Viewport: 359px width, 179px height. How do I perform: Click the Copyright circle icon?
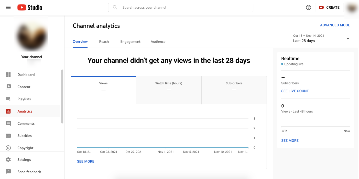click(8, 148)
